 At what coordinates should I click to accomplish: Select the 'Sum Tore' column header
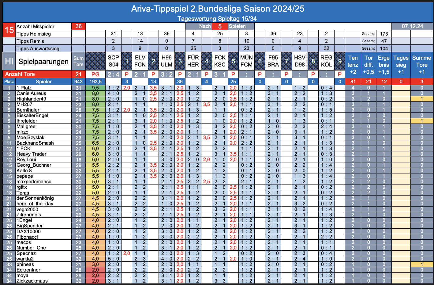79,61
